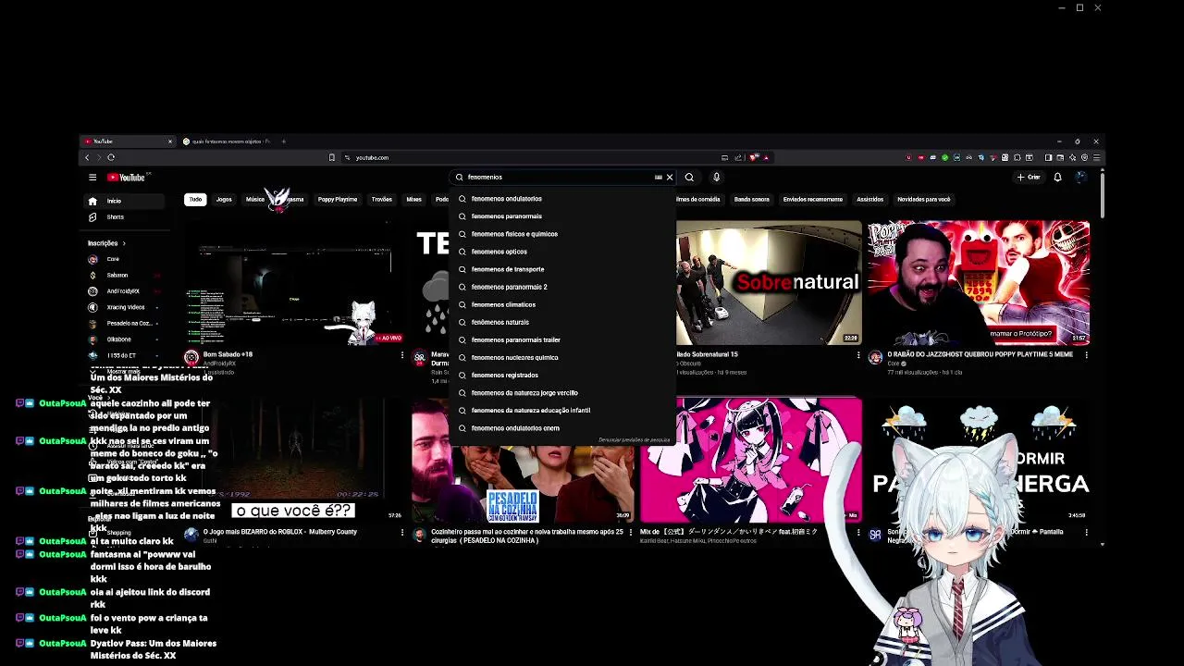The width and height of the screenshot is (1184, 666).
Task: Open the notifications bell
Action: [1057, 177]
